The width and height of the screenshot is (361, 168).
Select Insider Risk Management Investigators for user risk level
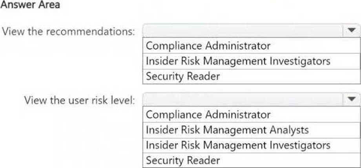(x=238, y=145)
